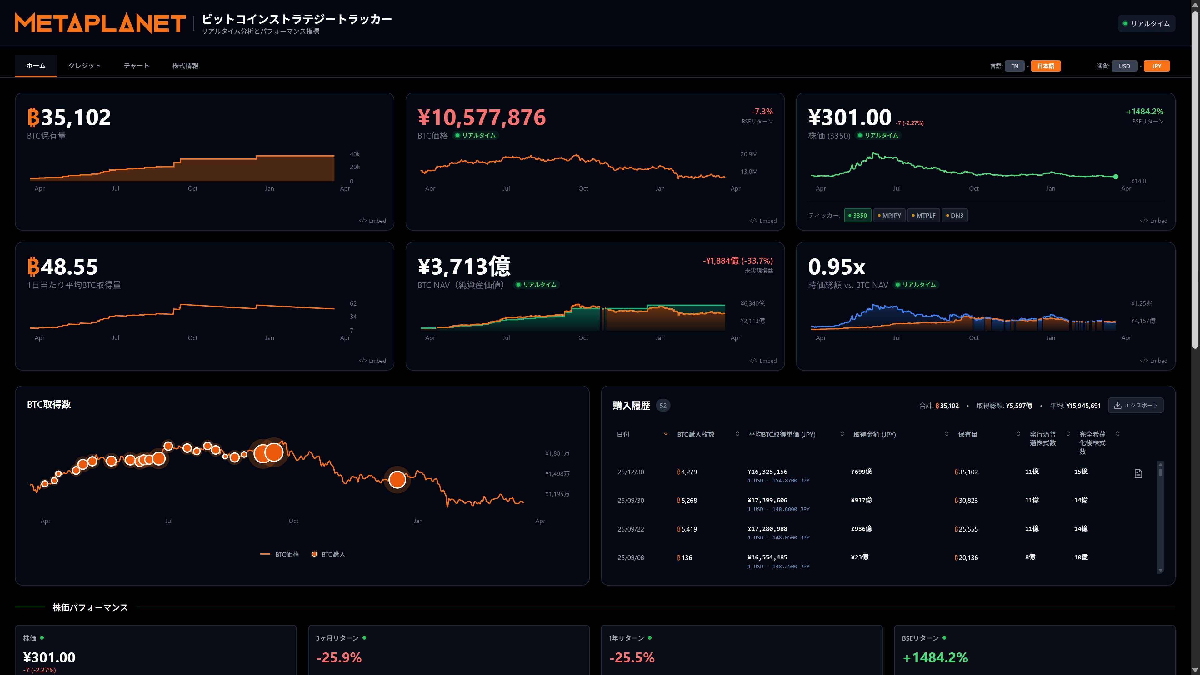This screenshot has width=1200, height=675.
Task: Click the ¥3,713億 BTC NAV value
Action: tap(464, 267)
